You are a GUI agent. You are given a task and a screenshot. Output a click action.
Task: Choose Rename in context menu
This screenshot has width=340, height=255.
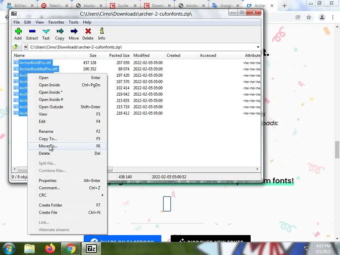[x=67, y=131]
